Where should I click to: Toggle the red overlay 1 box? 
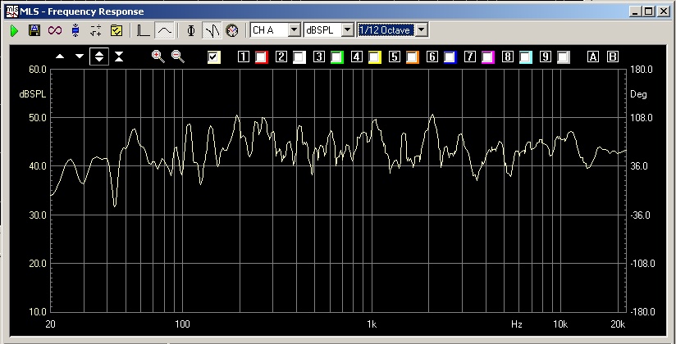click(262, 57)
